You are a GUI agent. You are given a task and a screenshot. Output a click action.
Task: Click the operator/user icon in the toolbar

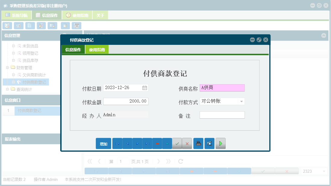41,26
